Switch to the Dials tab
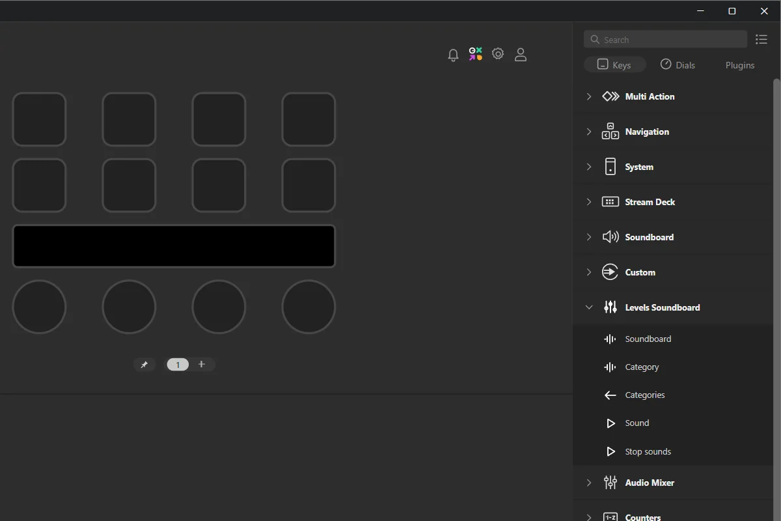The image size is (781, 521). point(678,65)
